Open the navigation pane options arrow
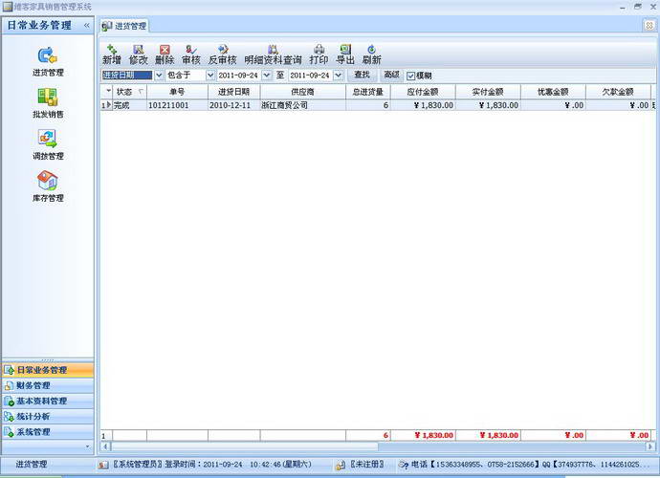This screenshot has width=660, height=478. [88, 446]
